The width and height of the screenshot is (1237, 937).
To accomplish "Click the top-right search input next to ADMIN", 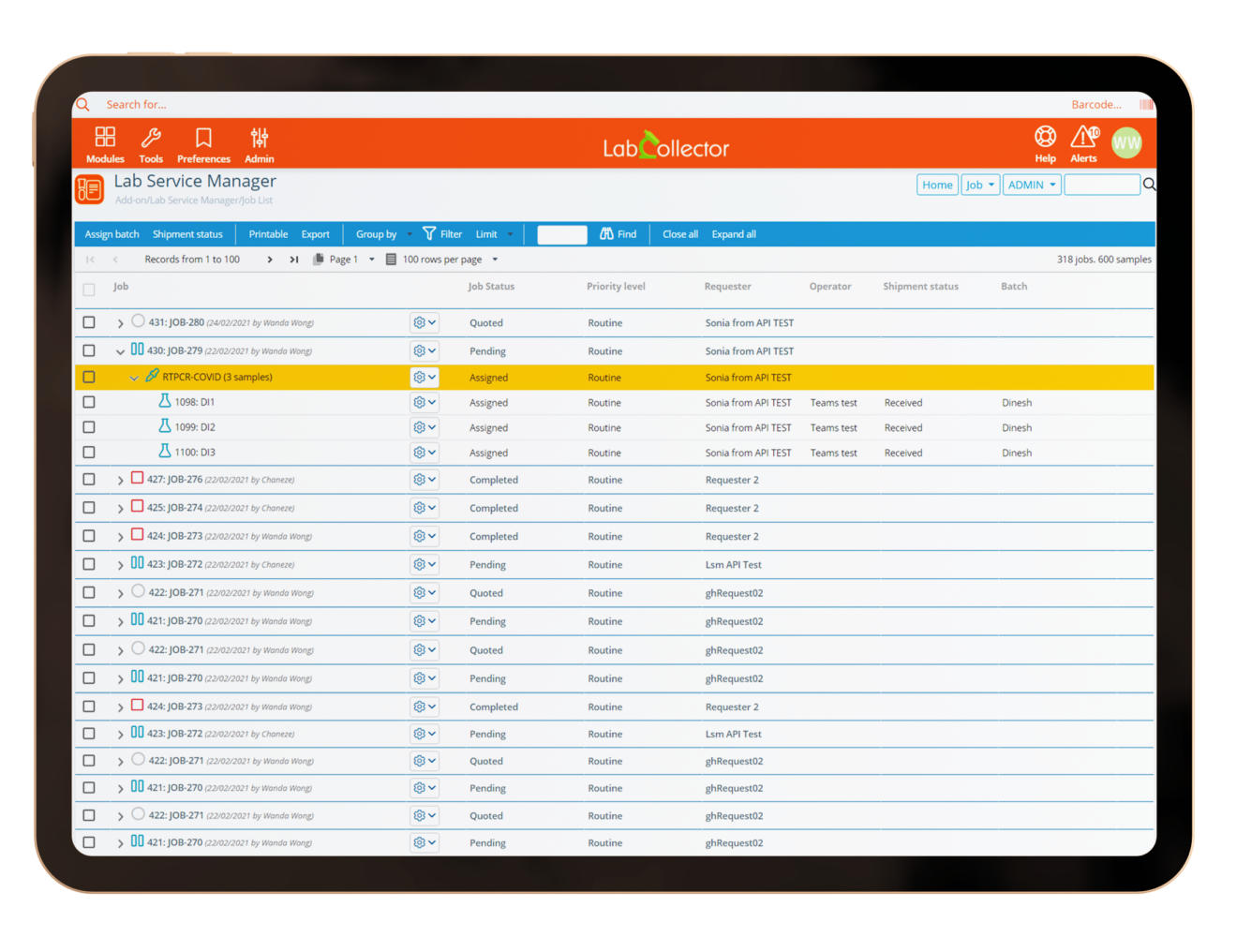I will click(1102, 185).
